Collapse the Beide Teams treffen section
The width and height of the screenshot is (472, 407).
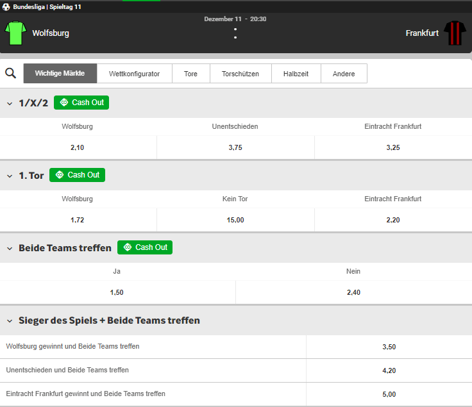point(10,249)
